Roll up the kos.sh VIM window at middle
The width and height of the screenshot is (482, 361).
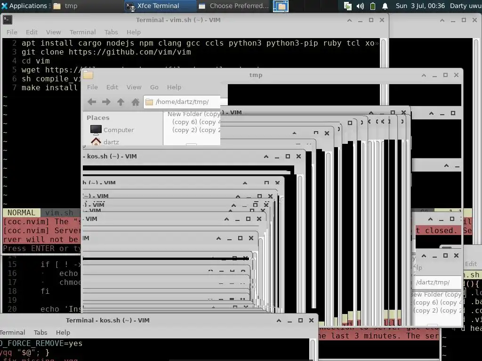point(266,157)
